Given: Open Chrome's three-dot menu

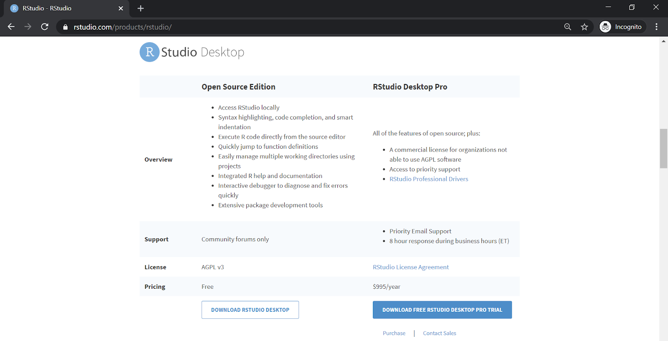Looking at the screenshot, I should pos(656,27).
